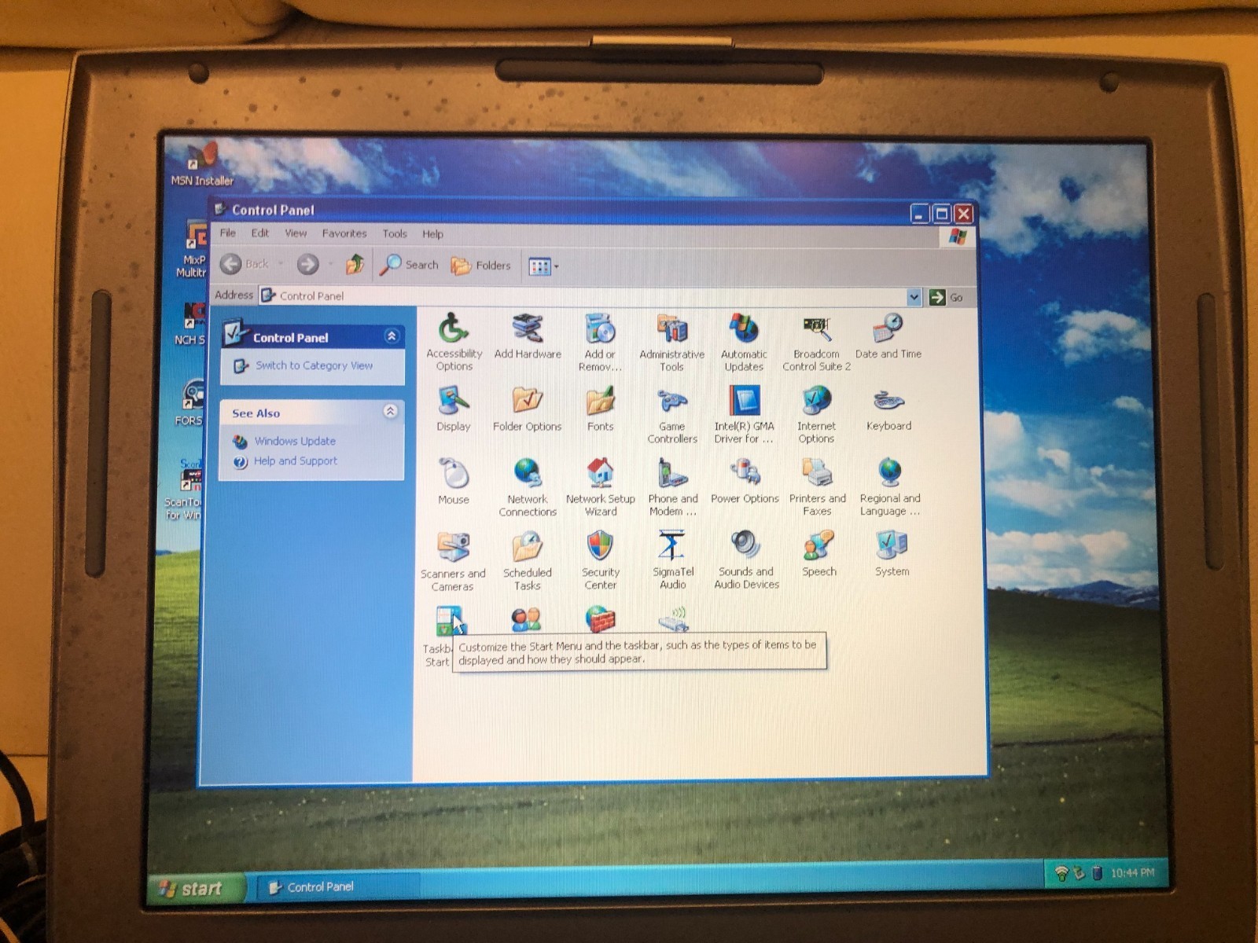The height and width of the screenshot is (943, 1258).
Task: Open SigmaTel Audio settings
Action: 672,560
